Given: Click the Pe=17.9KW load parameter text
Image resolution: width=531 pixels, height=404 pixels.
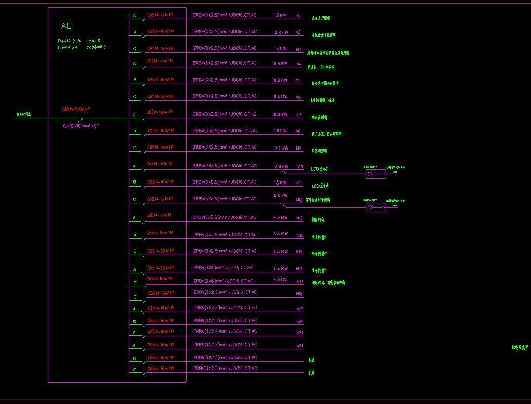Looking at the screenshot, I should tap(69, 41).
